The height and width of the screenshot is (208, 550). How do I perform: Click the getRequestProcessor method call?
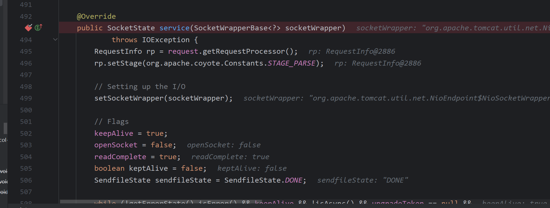tap(244, 51)
